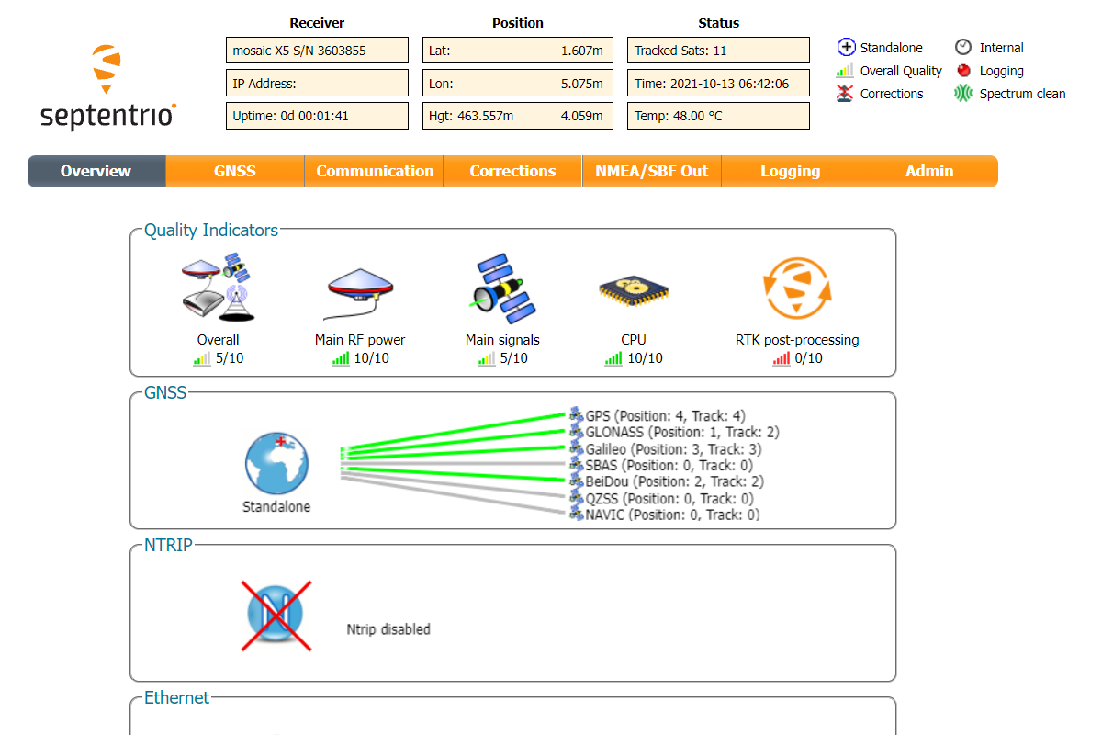The height and width of the screenshot is (735, 1102).
Task: Switch to the Corrections tab
Action: [x=512, y=171]
